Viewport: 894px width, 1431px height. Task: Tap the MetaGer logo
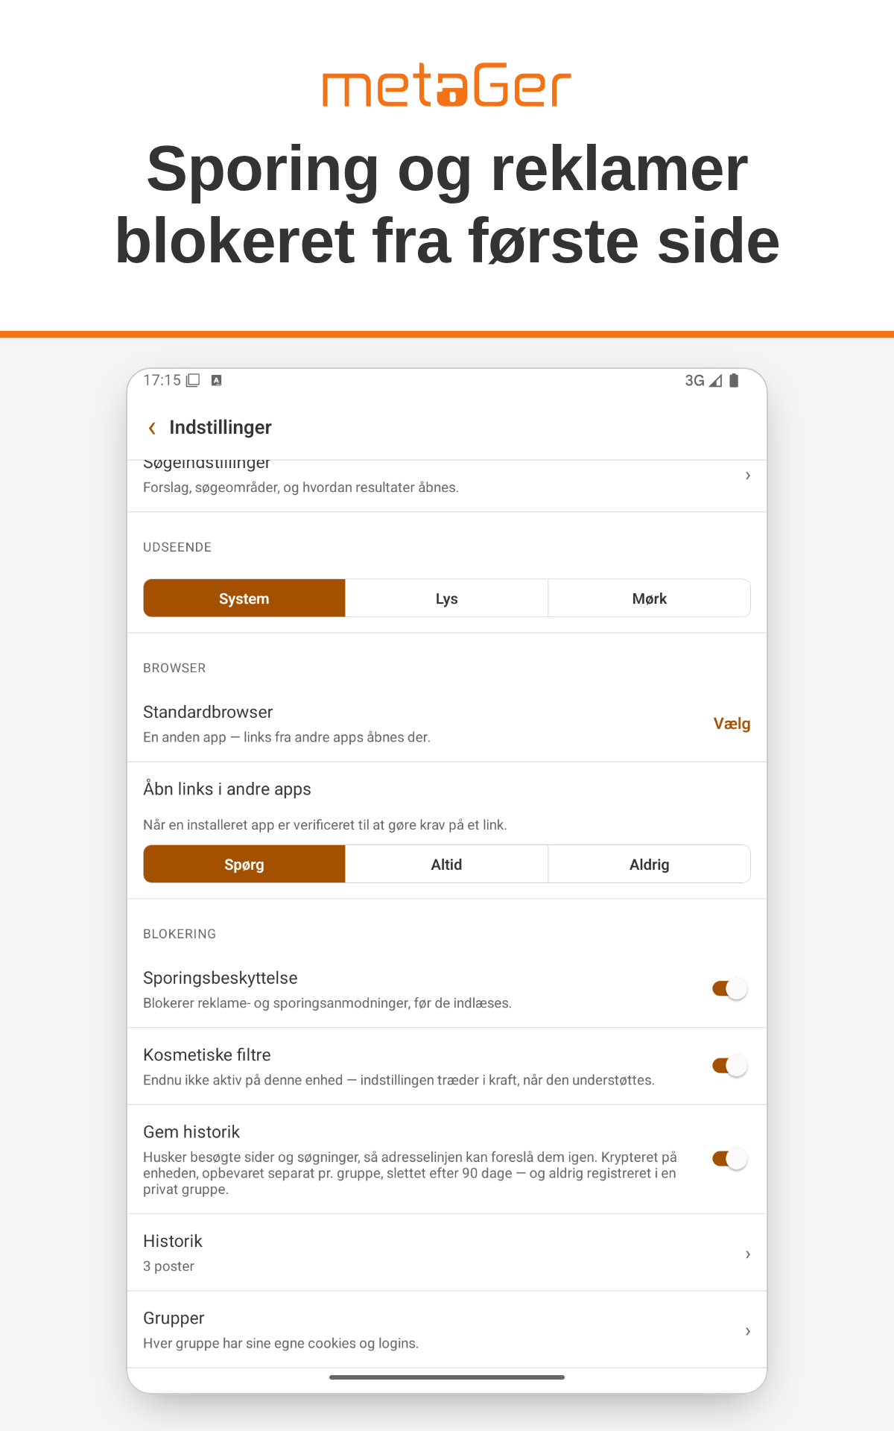446,85
